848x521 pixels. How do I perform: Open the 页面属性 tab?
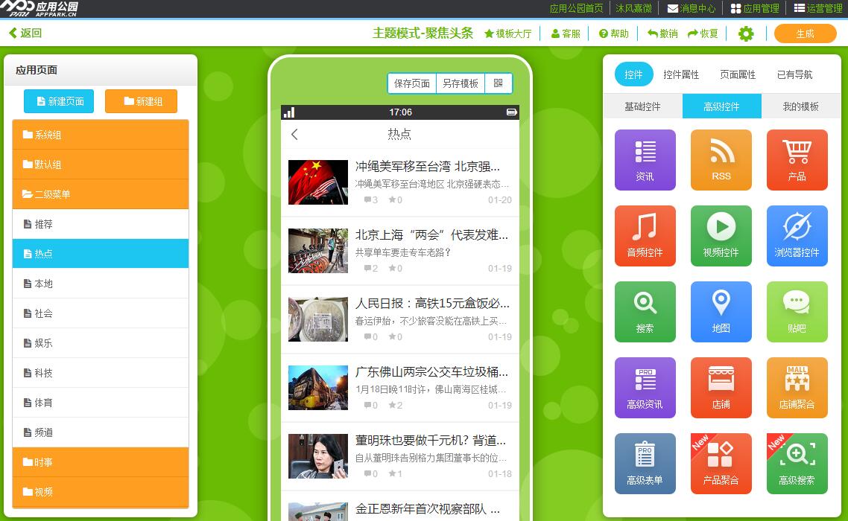click(x=737, y=74)
